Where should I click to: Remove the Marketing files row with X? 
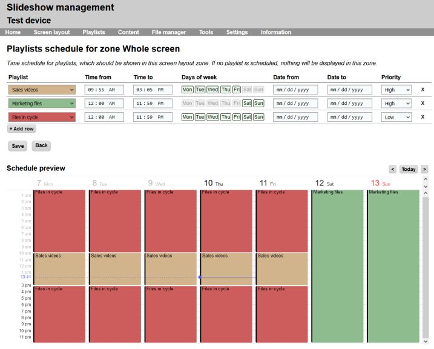422,104
